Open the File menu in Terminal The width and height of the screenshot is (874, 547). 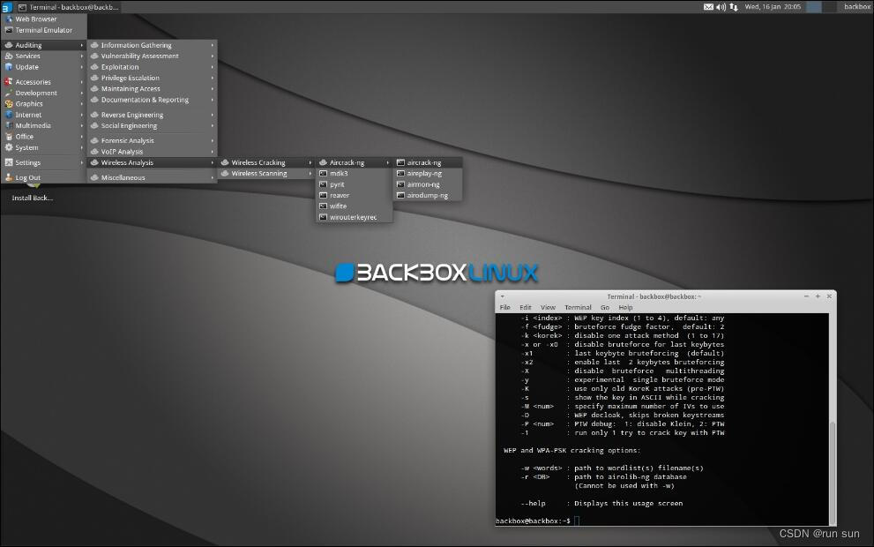tap(505, 307)
